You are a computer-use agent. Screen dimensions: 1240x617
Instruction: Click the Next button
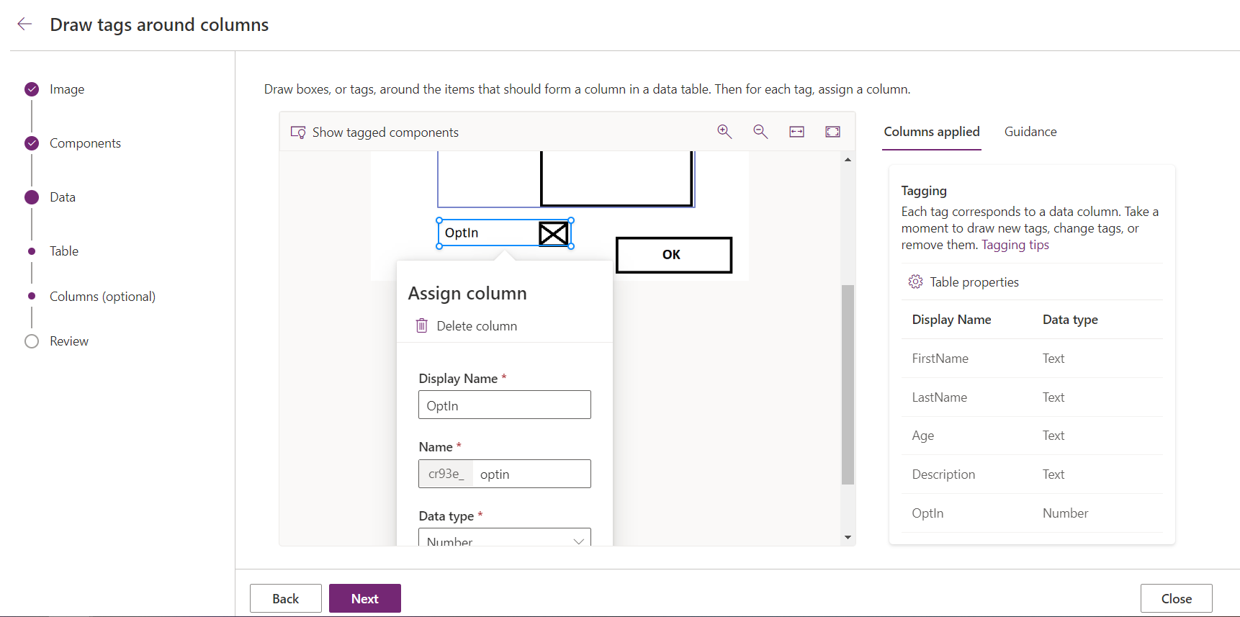(365, 598)
